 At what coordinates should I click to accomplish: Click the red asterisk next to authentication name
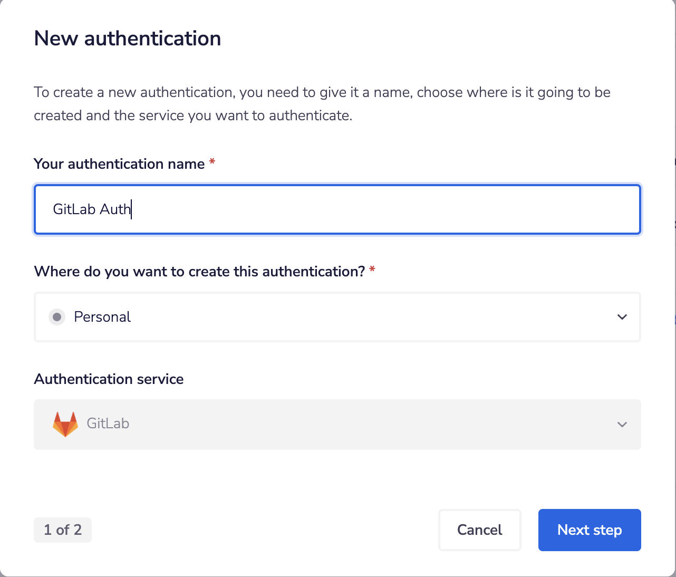click(x=212, y=164)
